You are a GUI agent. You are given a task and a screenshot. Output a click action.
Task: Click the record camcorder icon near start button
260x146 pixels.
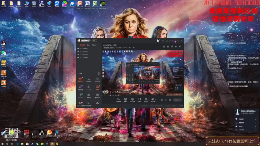pyautogui.click(x=162, y=100)
